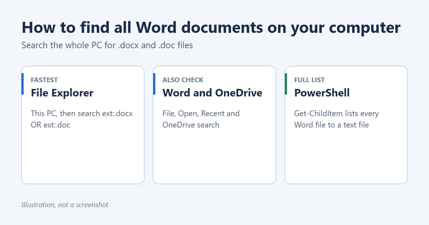Click the 'Get-ChildItem lists every Word file' text
429x225 pixels.
pos(336,119)
